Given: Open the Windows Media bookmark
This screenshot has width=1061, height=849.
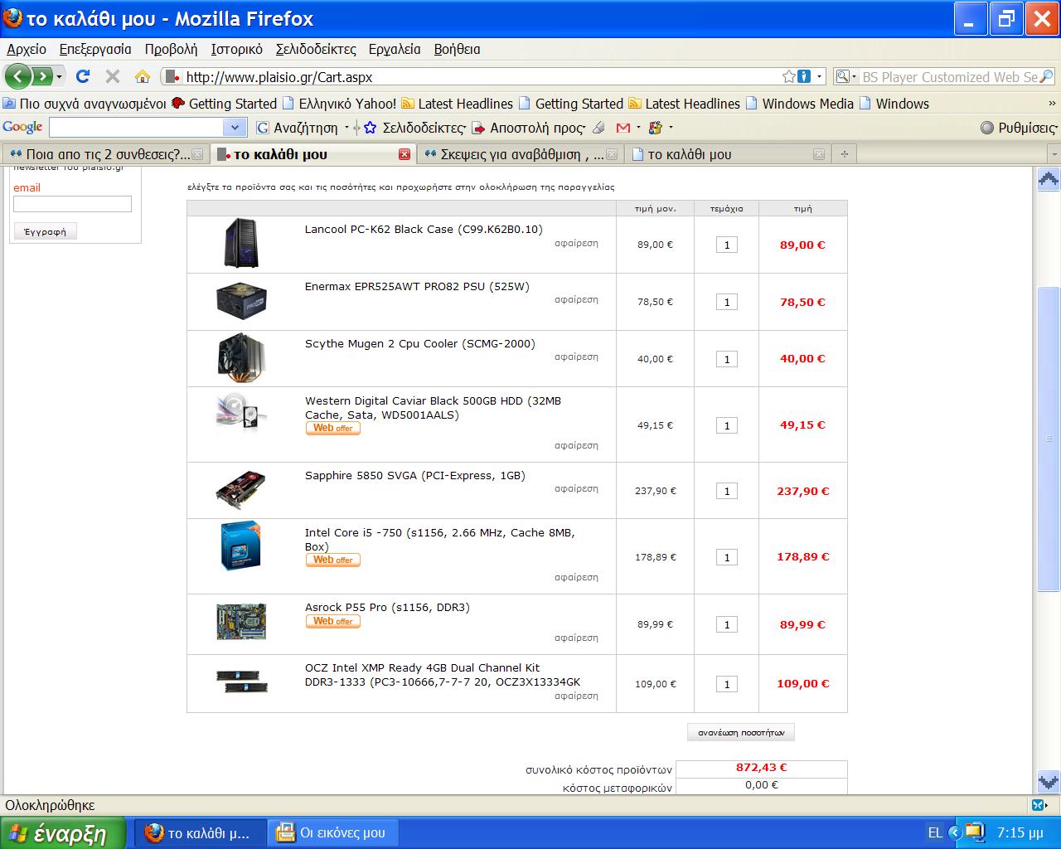Looking at the screenshot, I should [x=799, y=104].
